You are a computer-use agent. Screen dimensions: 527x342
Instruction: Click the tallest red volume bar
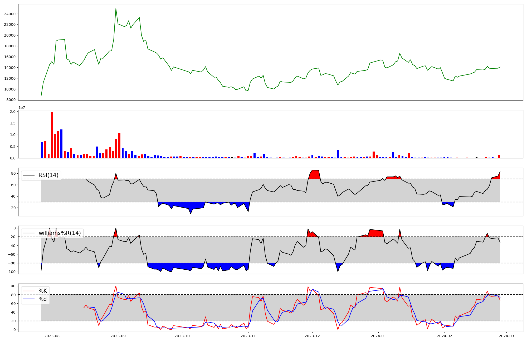click(52, 135)
